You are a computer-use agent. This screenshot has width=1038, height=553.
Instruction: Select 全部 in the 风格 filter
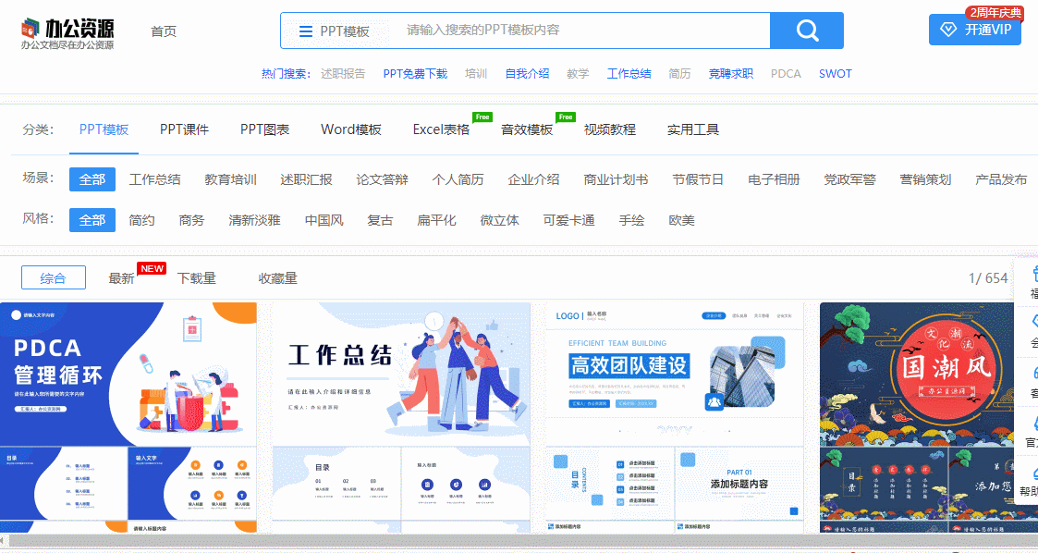tap(92, 220)
